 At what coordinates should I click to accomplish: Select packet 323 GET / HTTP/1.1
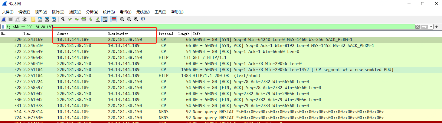(x=221, y=57)
